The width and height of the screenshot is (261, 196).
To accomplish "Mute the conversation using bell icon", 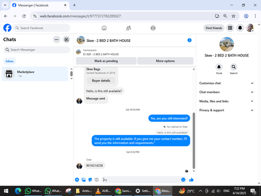I will [219, 67].
